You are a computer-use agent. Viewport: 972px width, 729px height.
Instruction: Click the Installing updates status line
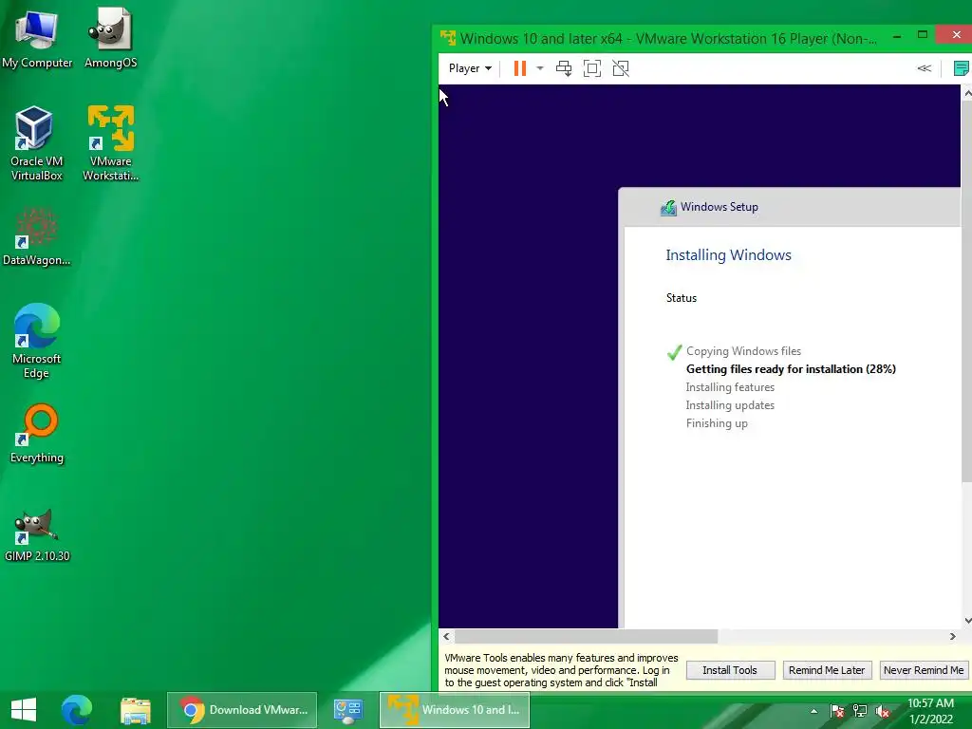pos(730,404)
